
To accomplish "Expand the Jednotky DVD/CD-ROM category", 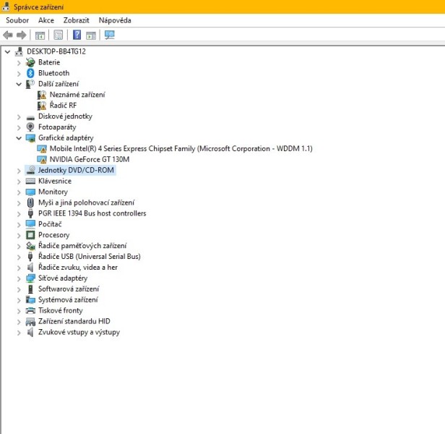I will 19,171.
